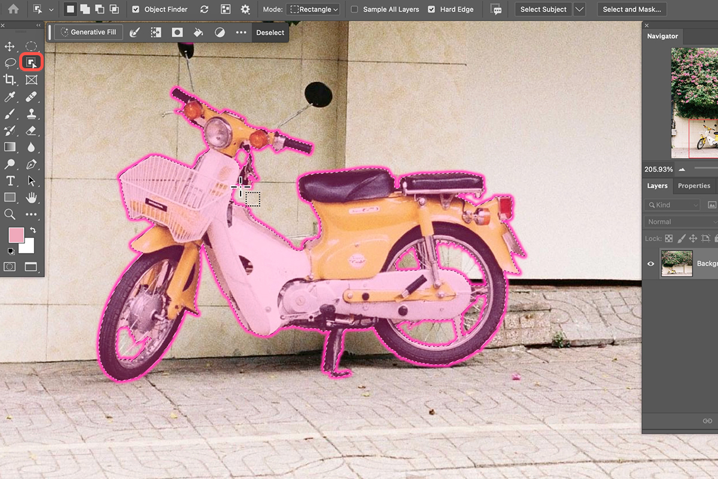Open the Normal blend mode dropdown

tap(681, 222)
